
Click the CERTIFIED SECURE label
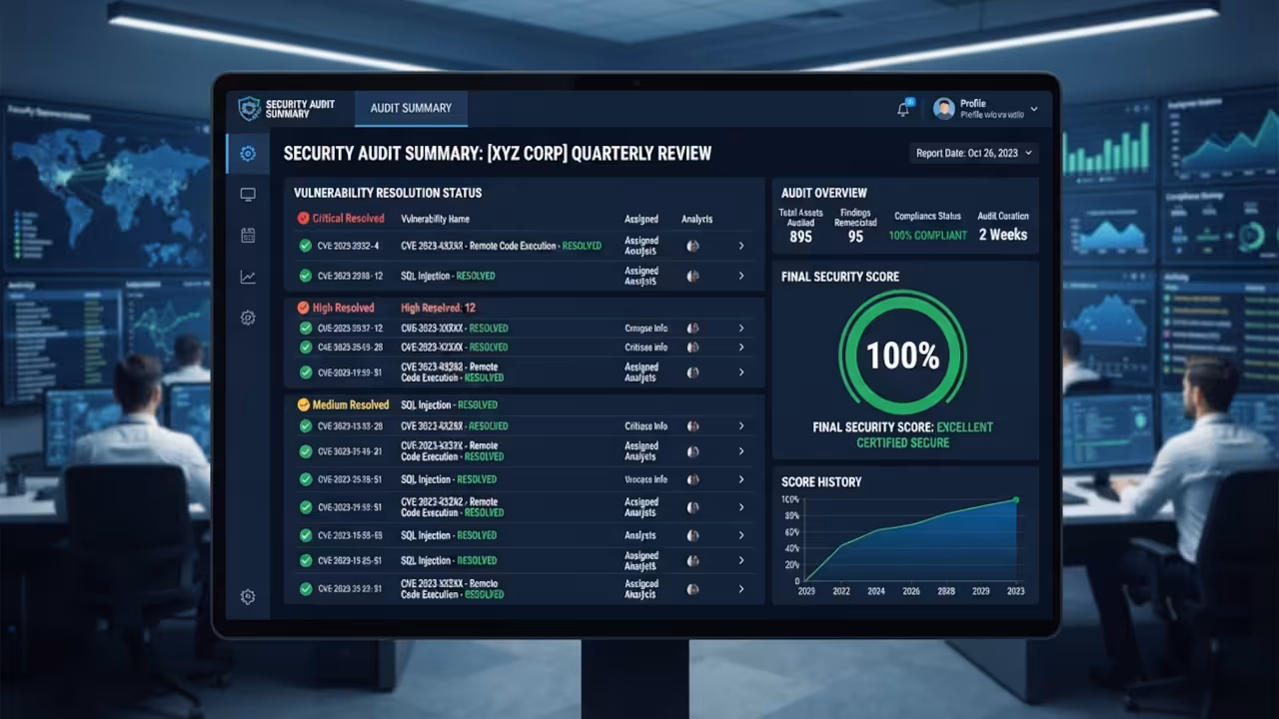point(903,442)
